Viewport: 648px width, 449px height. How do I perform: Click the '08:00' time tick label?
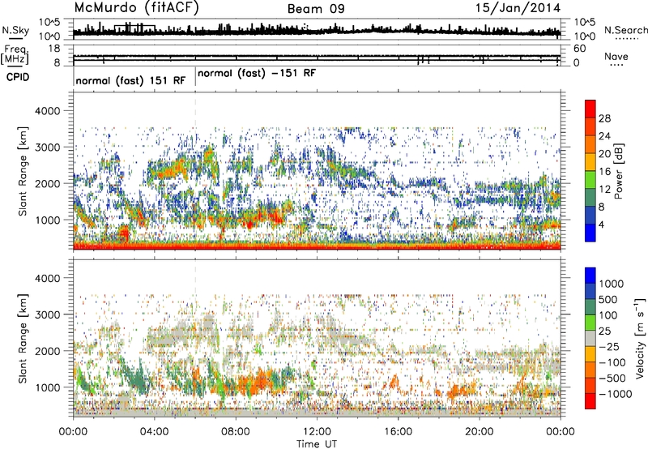(x=236, y=432)
